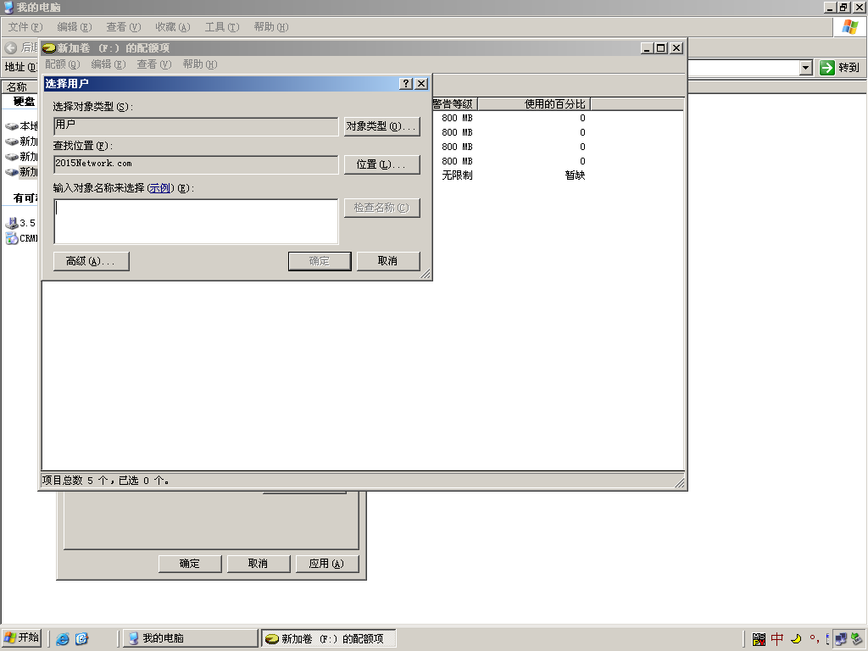Viewport: 868px width, 651px height.
Task: Open the network connection tray icon
Action: pyautogui.click(x=841, y=639)
